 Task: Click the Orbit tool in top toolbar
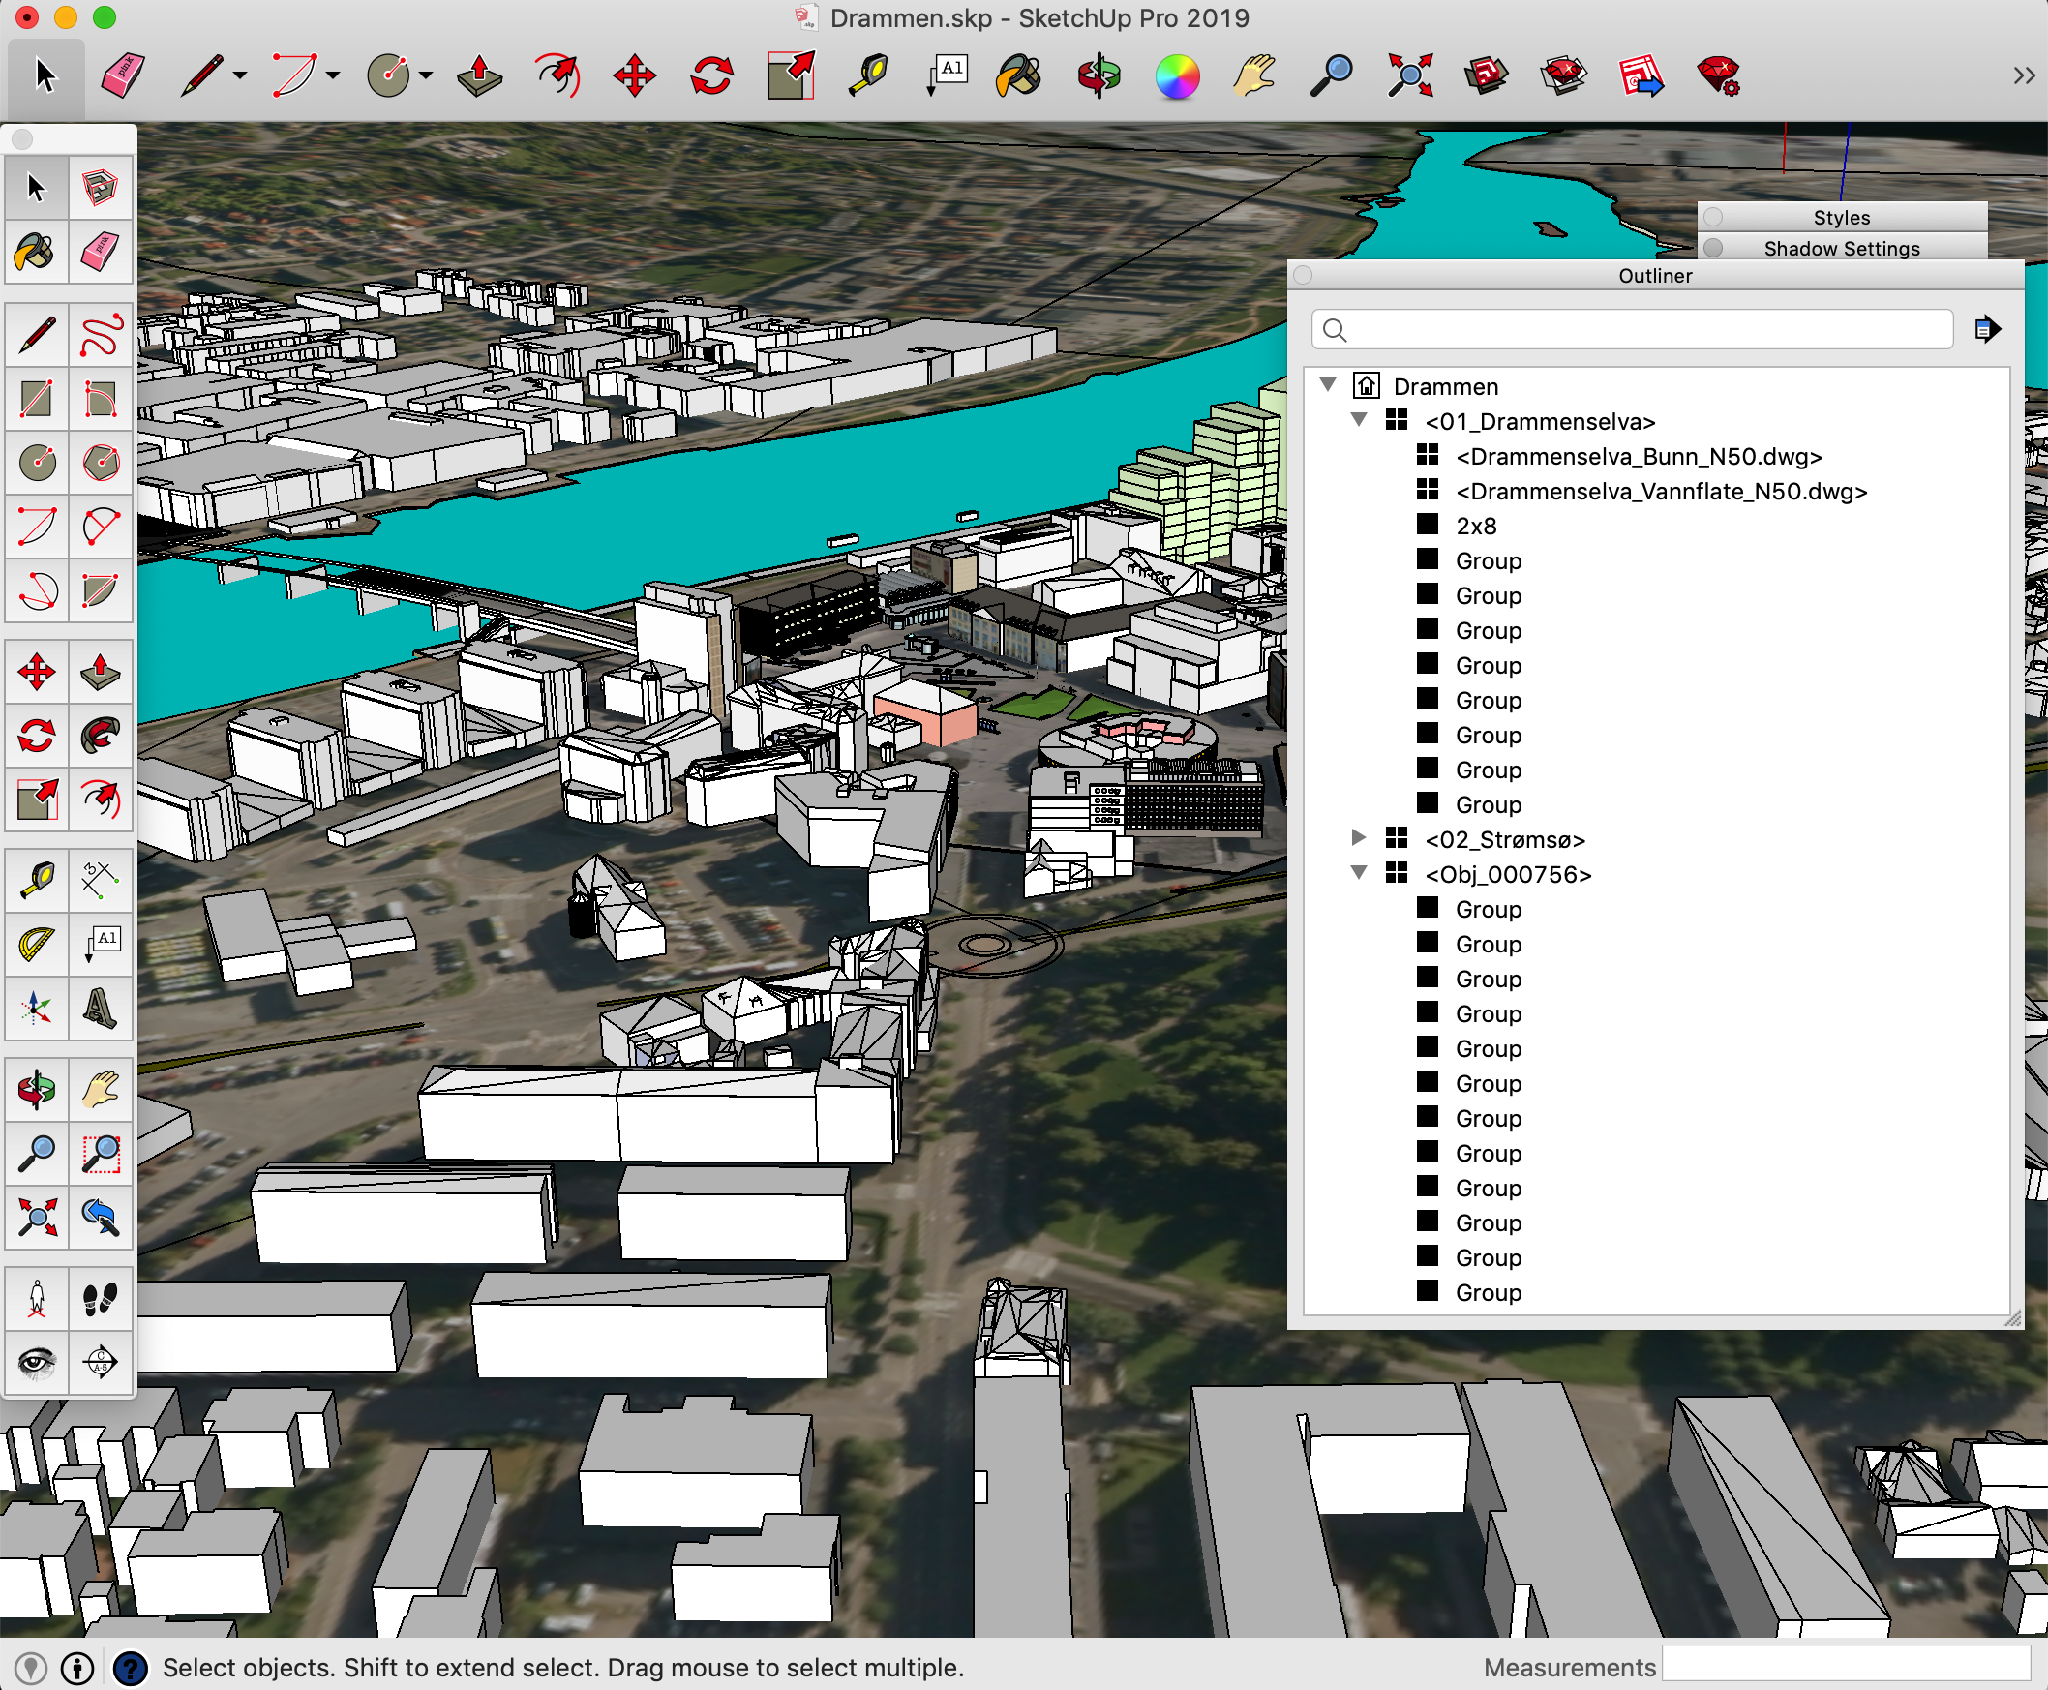tap(1099, 75)
